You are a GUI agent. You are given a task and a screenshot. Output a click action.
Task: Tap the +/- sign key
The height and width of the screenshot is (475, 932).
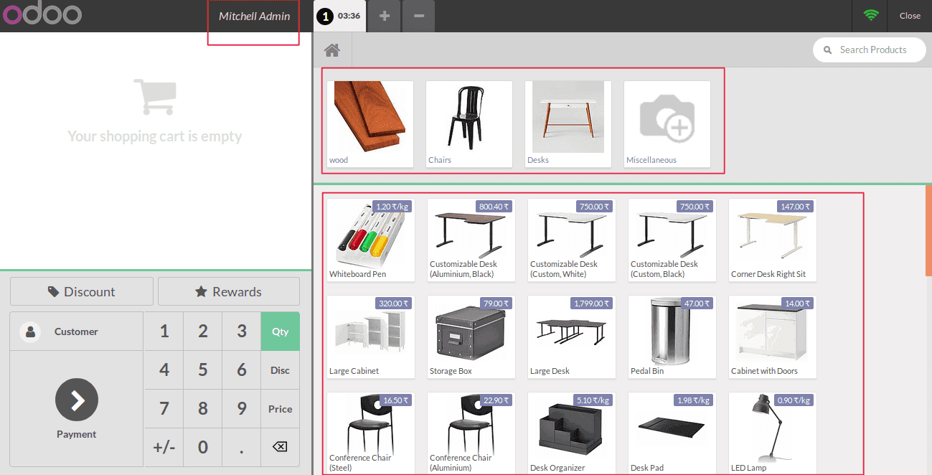tap(164, 447)
